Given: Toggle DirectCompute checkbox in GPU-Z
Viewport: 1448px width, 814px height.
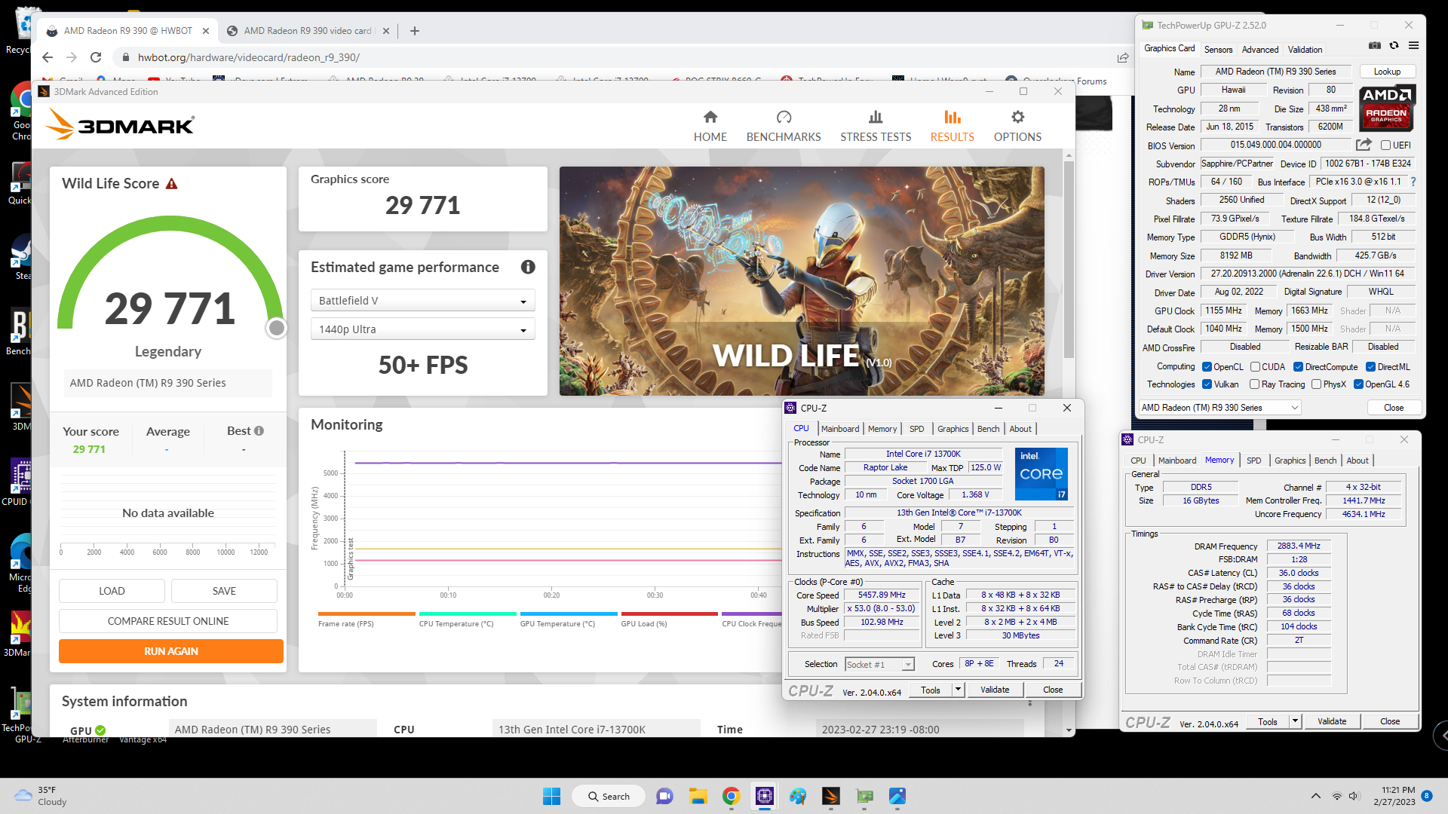Looking at the screenshot, I should point(1298,367).
